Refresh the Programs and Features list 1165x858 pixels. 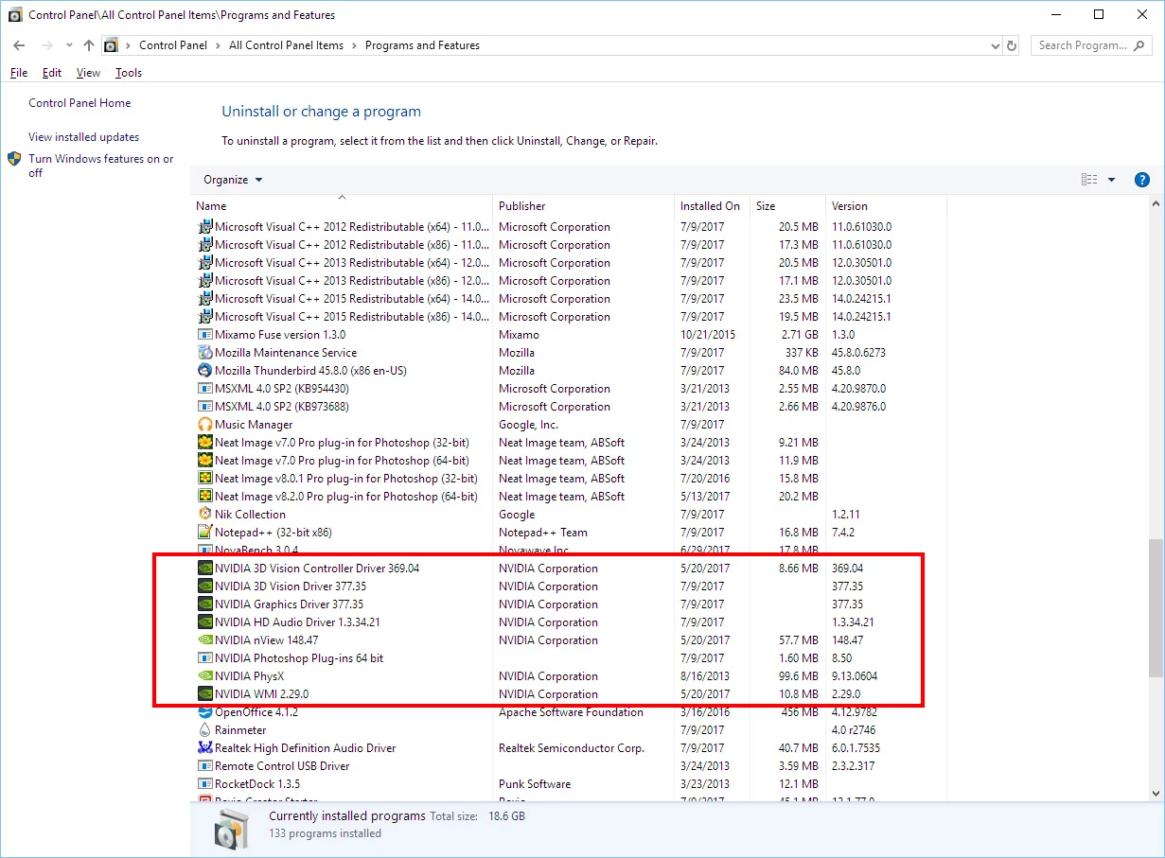pos(1012,45)
